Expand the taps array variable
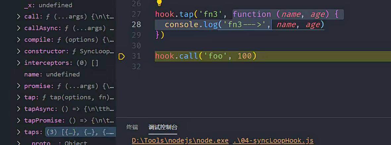Screen dimensions: 391x145 pyautogui.click(x=19, y=132)
